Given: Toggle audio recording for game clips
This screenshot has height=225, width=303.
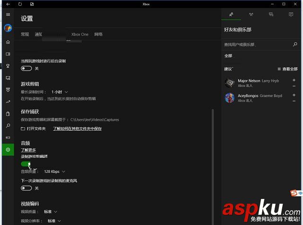Looking at the screenshot, I should (26, 164).
